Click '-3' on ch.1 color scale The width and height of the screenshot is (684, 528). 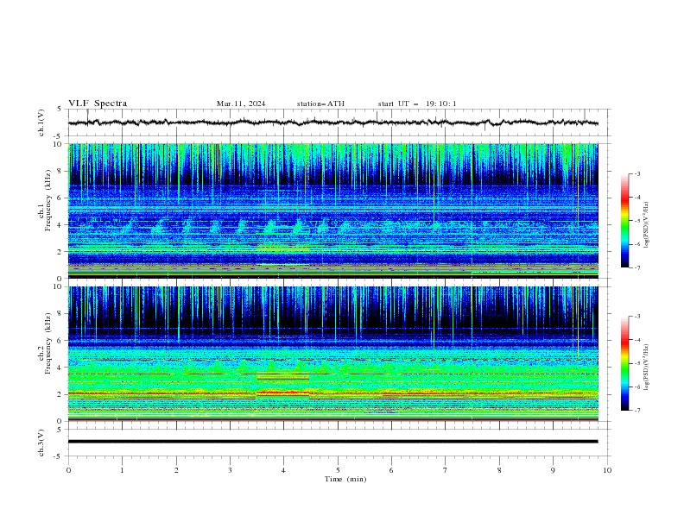click(636, 173)
